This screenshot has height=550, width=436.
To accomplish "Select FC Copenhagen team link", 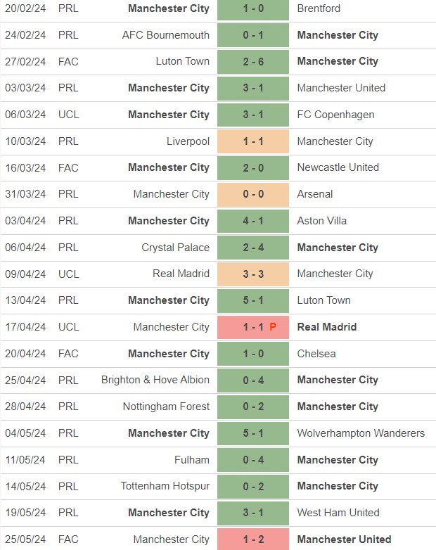I will tap(335, 115).
